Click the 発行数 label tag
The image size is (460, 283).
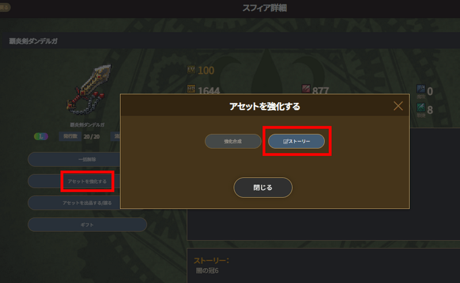click(x=70, y=137)
